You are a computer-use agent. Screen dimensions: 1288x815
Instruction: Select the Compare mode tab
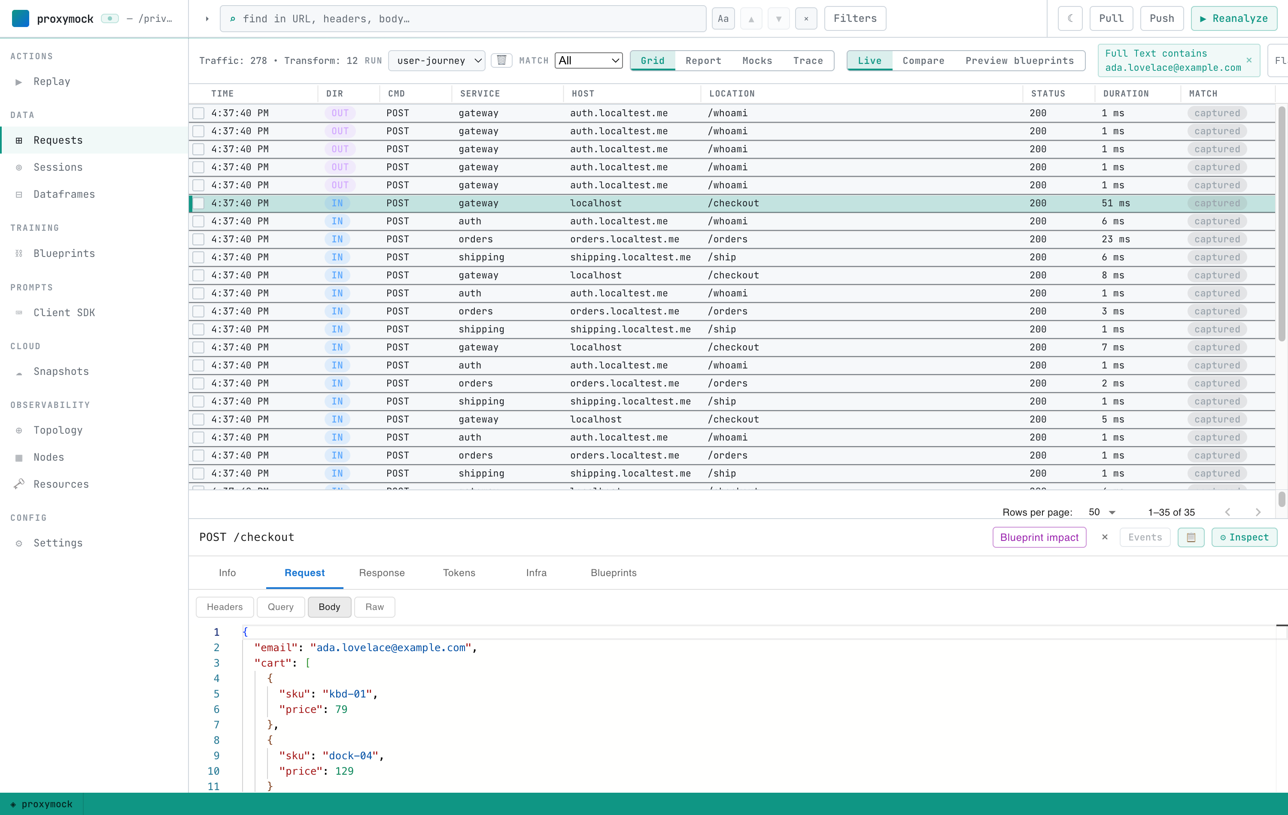(923, 60)
